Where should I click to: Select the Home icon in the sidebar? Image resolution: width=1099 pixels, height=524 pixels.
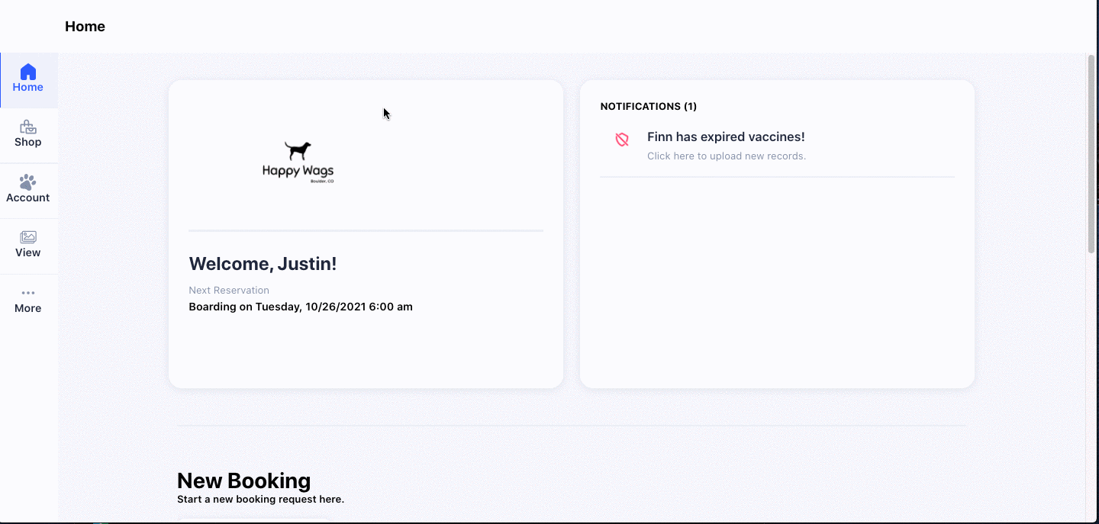coord(28,72)
